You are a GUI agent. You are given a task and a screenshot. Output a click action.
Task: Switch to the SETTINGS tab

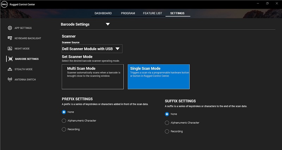coord(177,13)
